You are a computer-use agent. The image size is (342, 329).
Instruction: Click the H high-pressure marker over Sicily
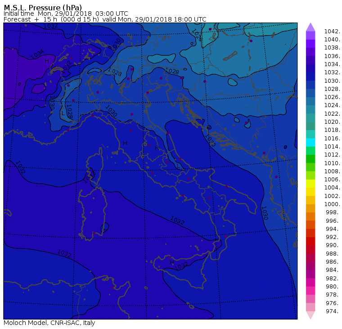point(171,262)
